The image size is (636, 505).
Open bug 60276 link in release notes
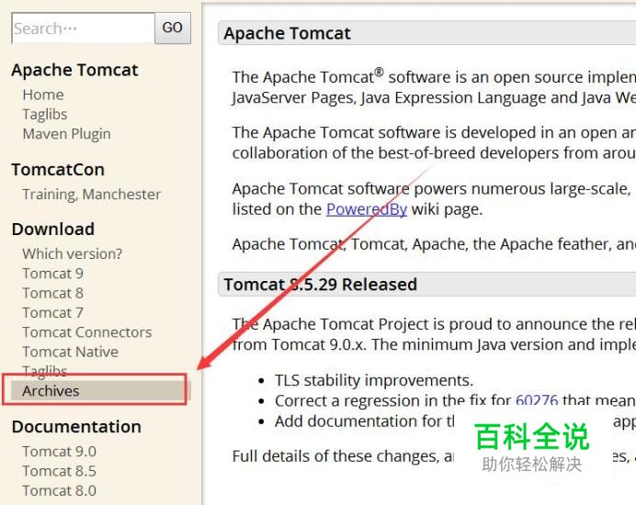coord(537,401)
